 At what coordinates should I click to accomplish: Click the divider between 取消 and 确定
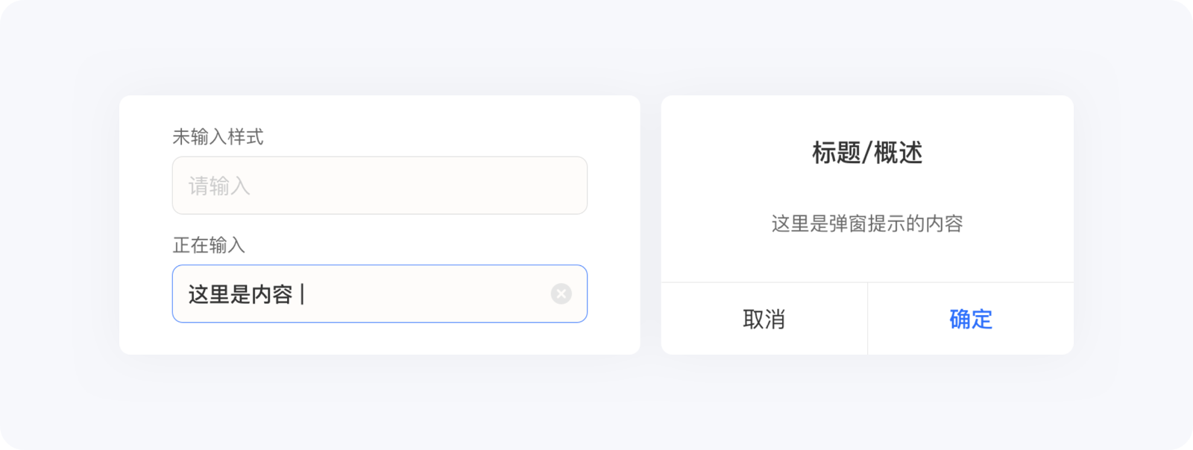pyautogui.click(x=867, y=319)
